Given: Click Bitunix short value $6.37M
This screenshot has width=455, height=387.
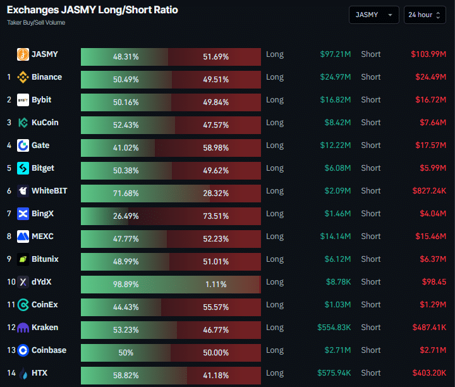Looking at the screenshot, I should pyautogui.click(x=433, y=259).
